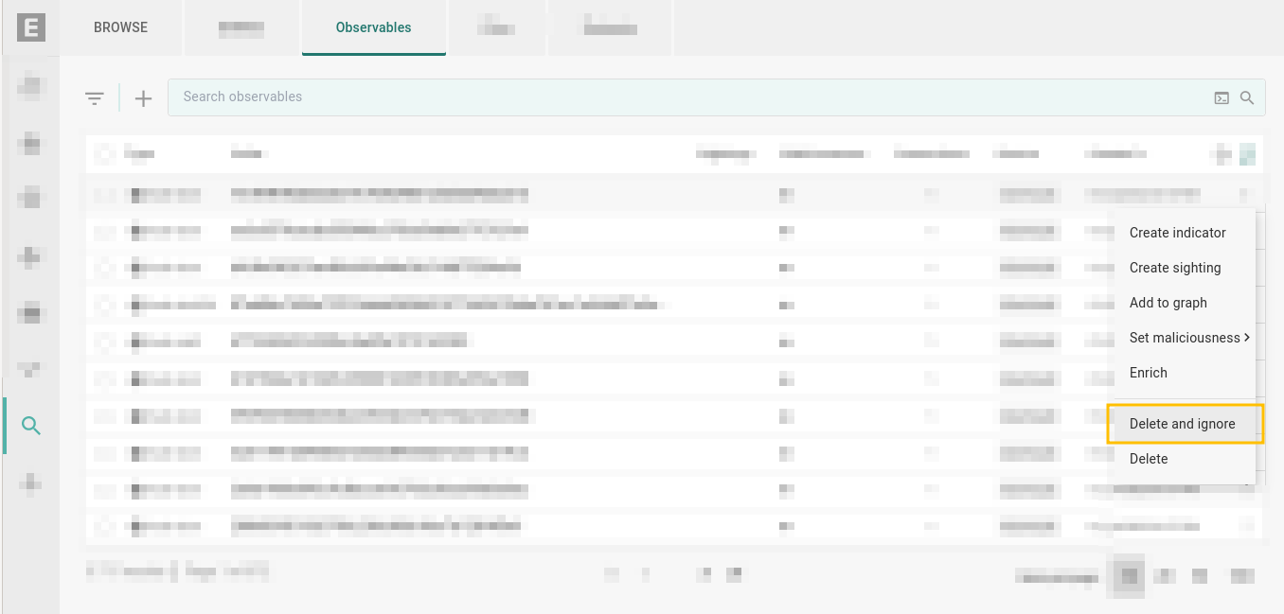Select the plain Delete menu entry
Screen dimensions: 1284x614
click(1148, 459)
